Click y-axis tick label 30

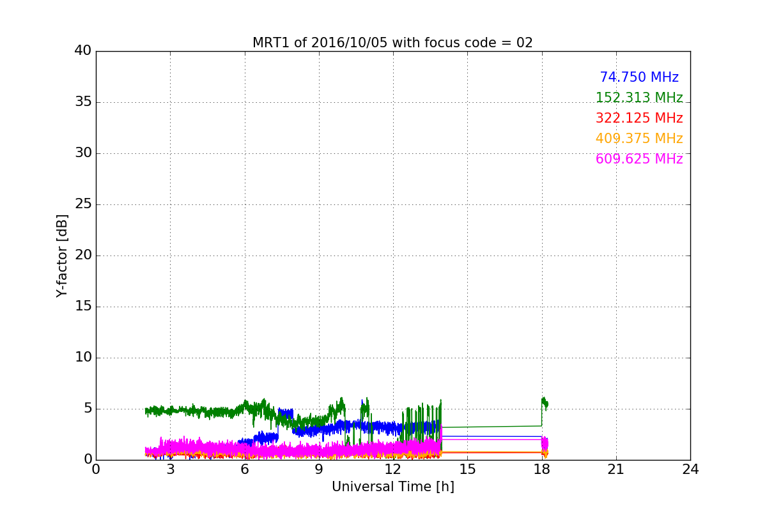tap(83, 153)
